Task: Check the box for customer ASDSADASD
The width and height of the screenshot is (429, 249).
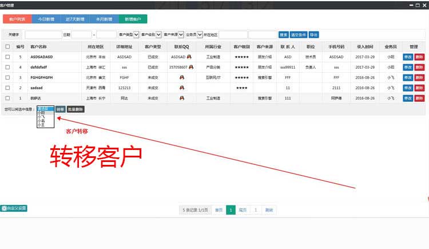Action: point(7,57)
